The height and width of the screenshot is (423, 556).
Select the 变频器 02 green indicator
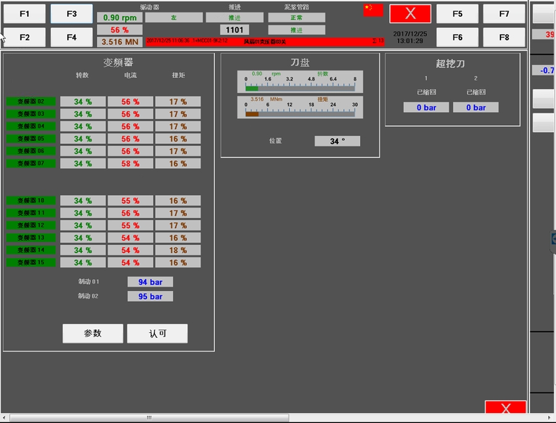[x=31, y=102]
